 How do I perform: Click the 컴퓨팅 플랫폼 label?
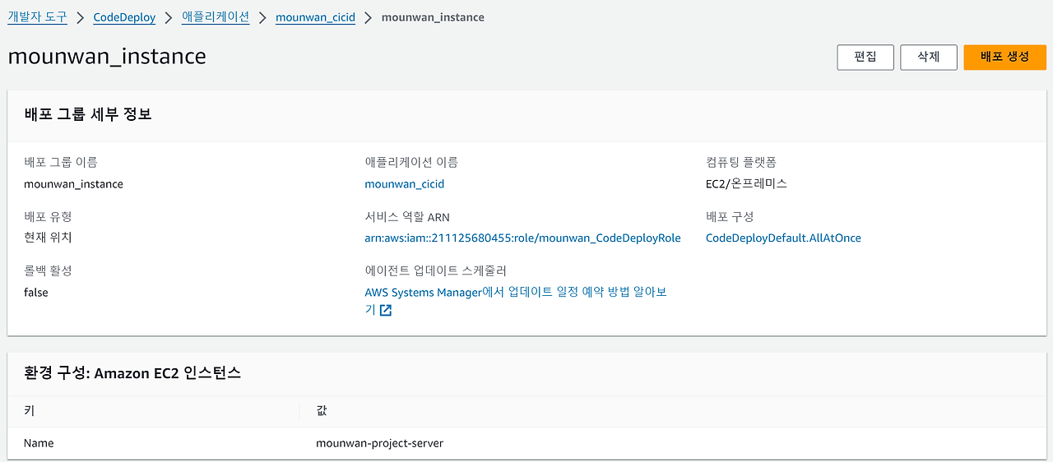click(x=741, y=163)
